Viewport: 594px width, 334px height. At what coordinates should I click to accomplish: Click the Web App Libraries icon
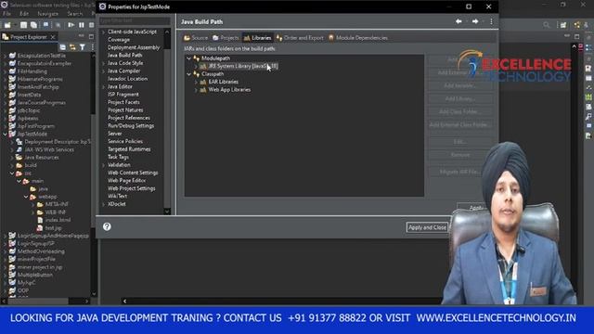pos(203,90)
